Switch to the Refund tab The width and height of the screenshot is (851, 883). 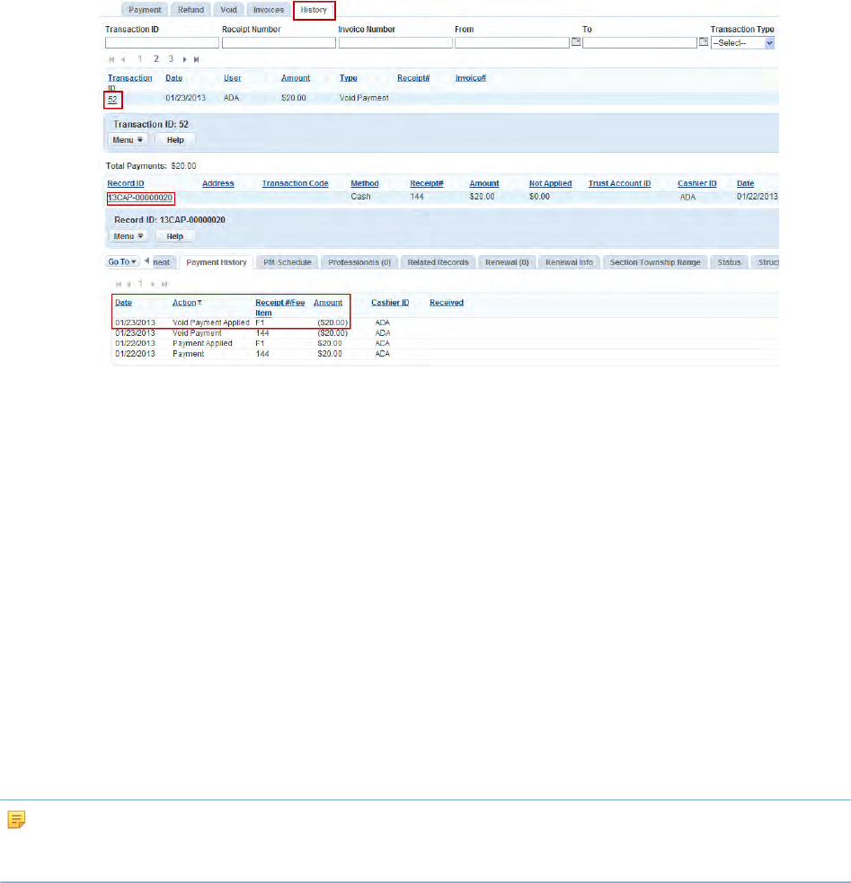191,10
